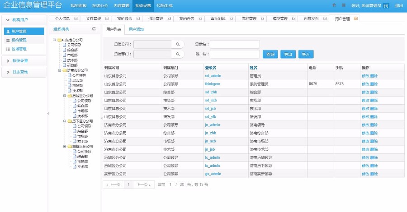Click 删除 in the gx_admin row

pos(374,174)
